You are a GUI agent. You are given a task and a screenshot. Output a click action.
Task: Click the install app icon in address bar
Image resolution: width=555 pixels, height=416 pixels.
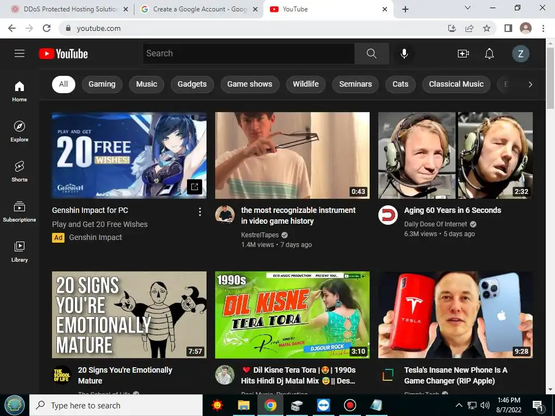pyautogui.click(x=452, y=28)
